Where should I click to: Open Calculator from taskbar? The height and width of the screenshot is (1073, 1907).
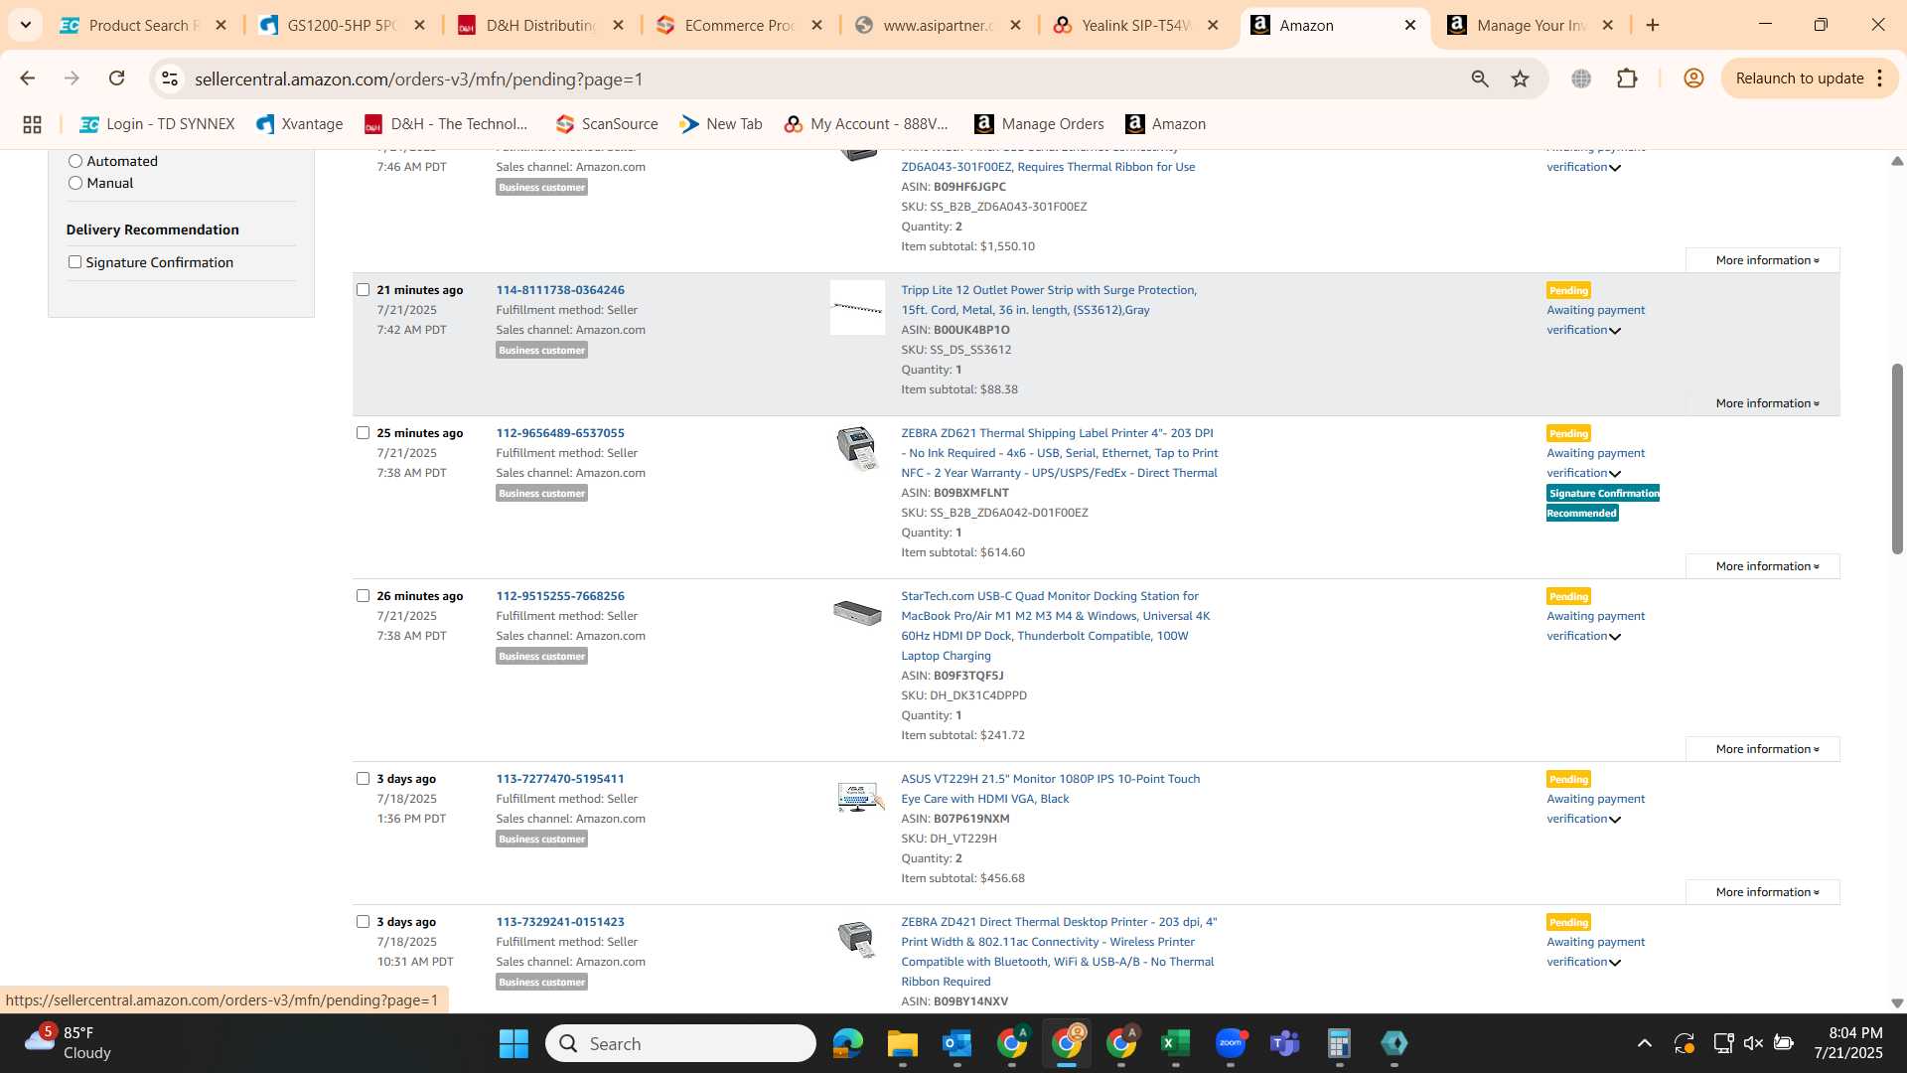(1339, 1043)
